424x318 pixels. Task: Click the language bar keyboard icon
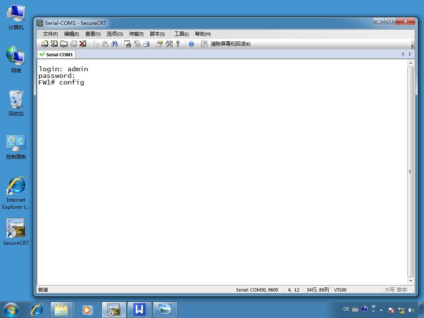[x=355, y=309]
